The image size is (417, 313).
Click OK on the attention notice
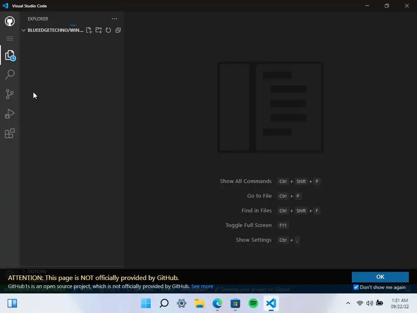pyautogui.click(x=380, y=277)
